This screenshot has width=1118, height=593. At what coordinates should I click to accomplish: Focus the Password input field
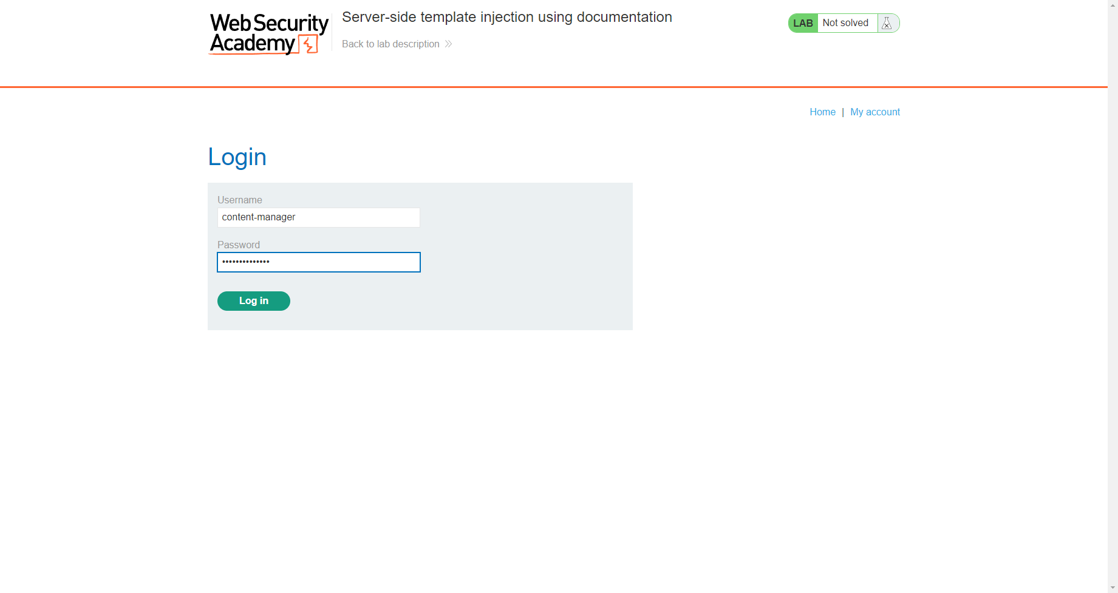[x=319, y=262]
